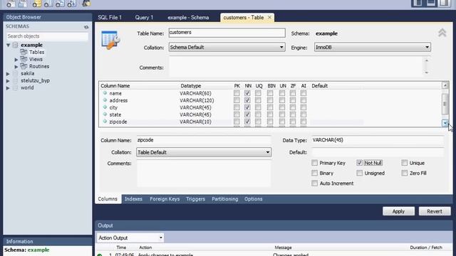Image resolution: width=456 pixels, height=256 pixels.
Task: Expand the world schema node
Action: point(8,88)
